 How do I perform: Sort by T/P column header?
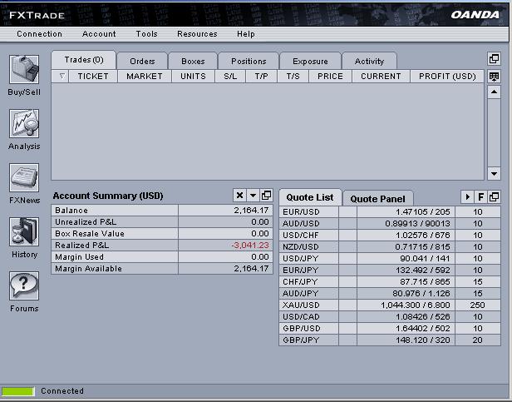[x=261, y=77]
